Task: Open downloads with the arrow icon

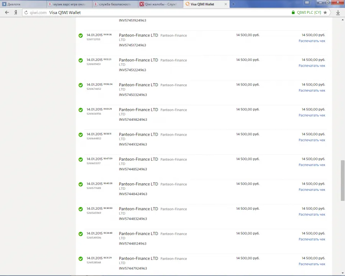Action: coord(338,13)
